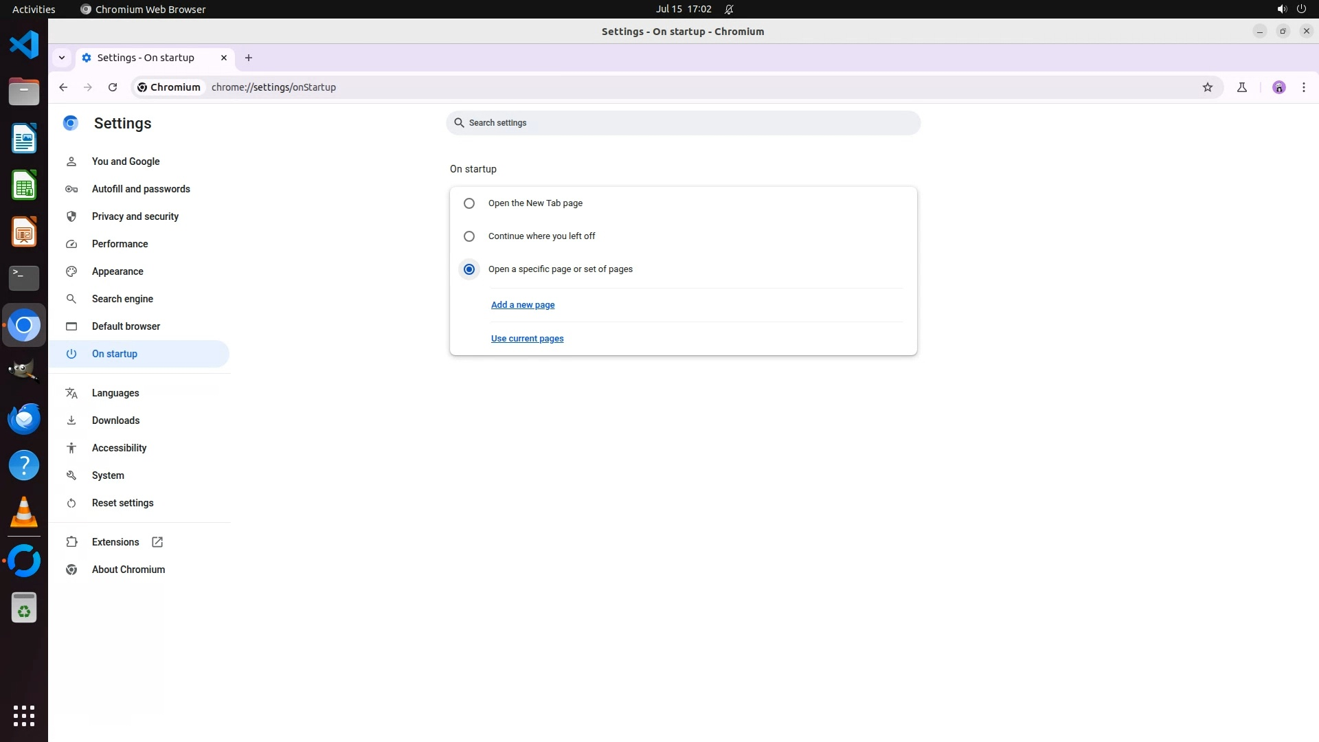Viewport: 1319px width, 742px height.
Task: Click Add a new page link
Action: (x=522, y=305)
